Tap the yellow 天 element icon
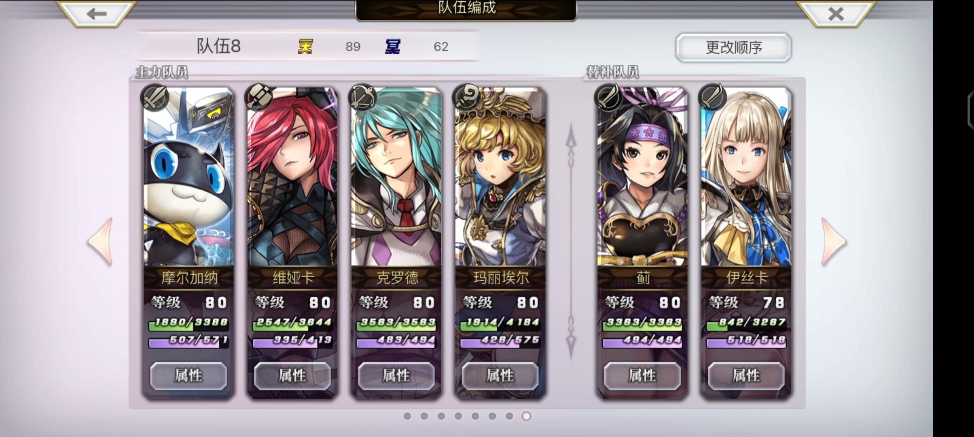 (305, 47)
